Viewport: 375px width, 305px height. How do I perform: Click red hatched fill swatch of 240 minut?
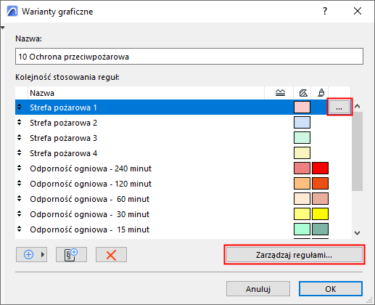click(302, 168)
